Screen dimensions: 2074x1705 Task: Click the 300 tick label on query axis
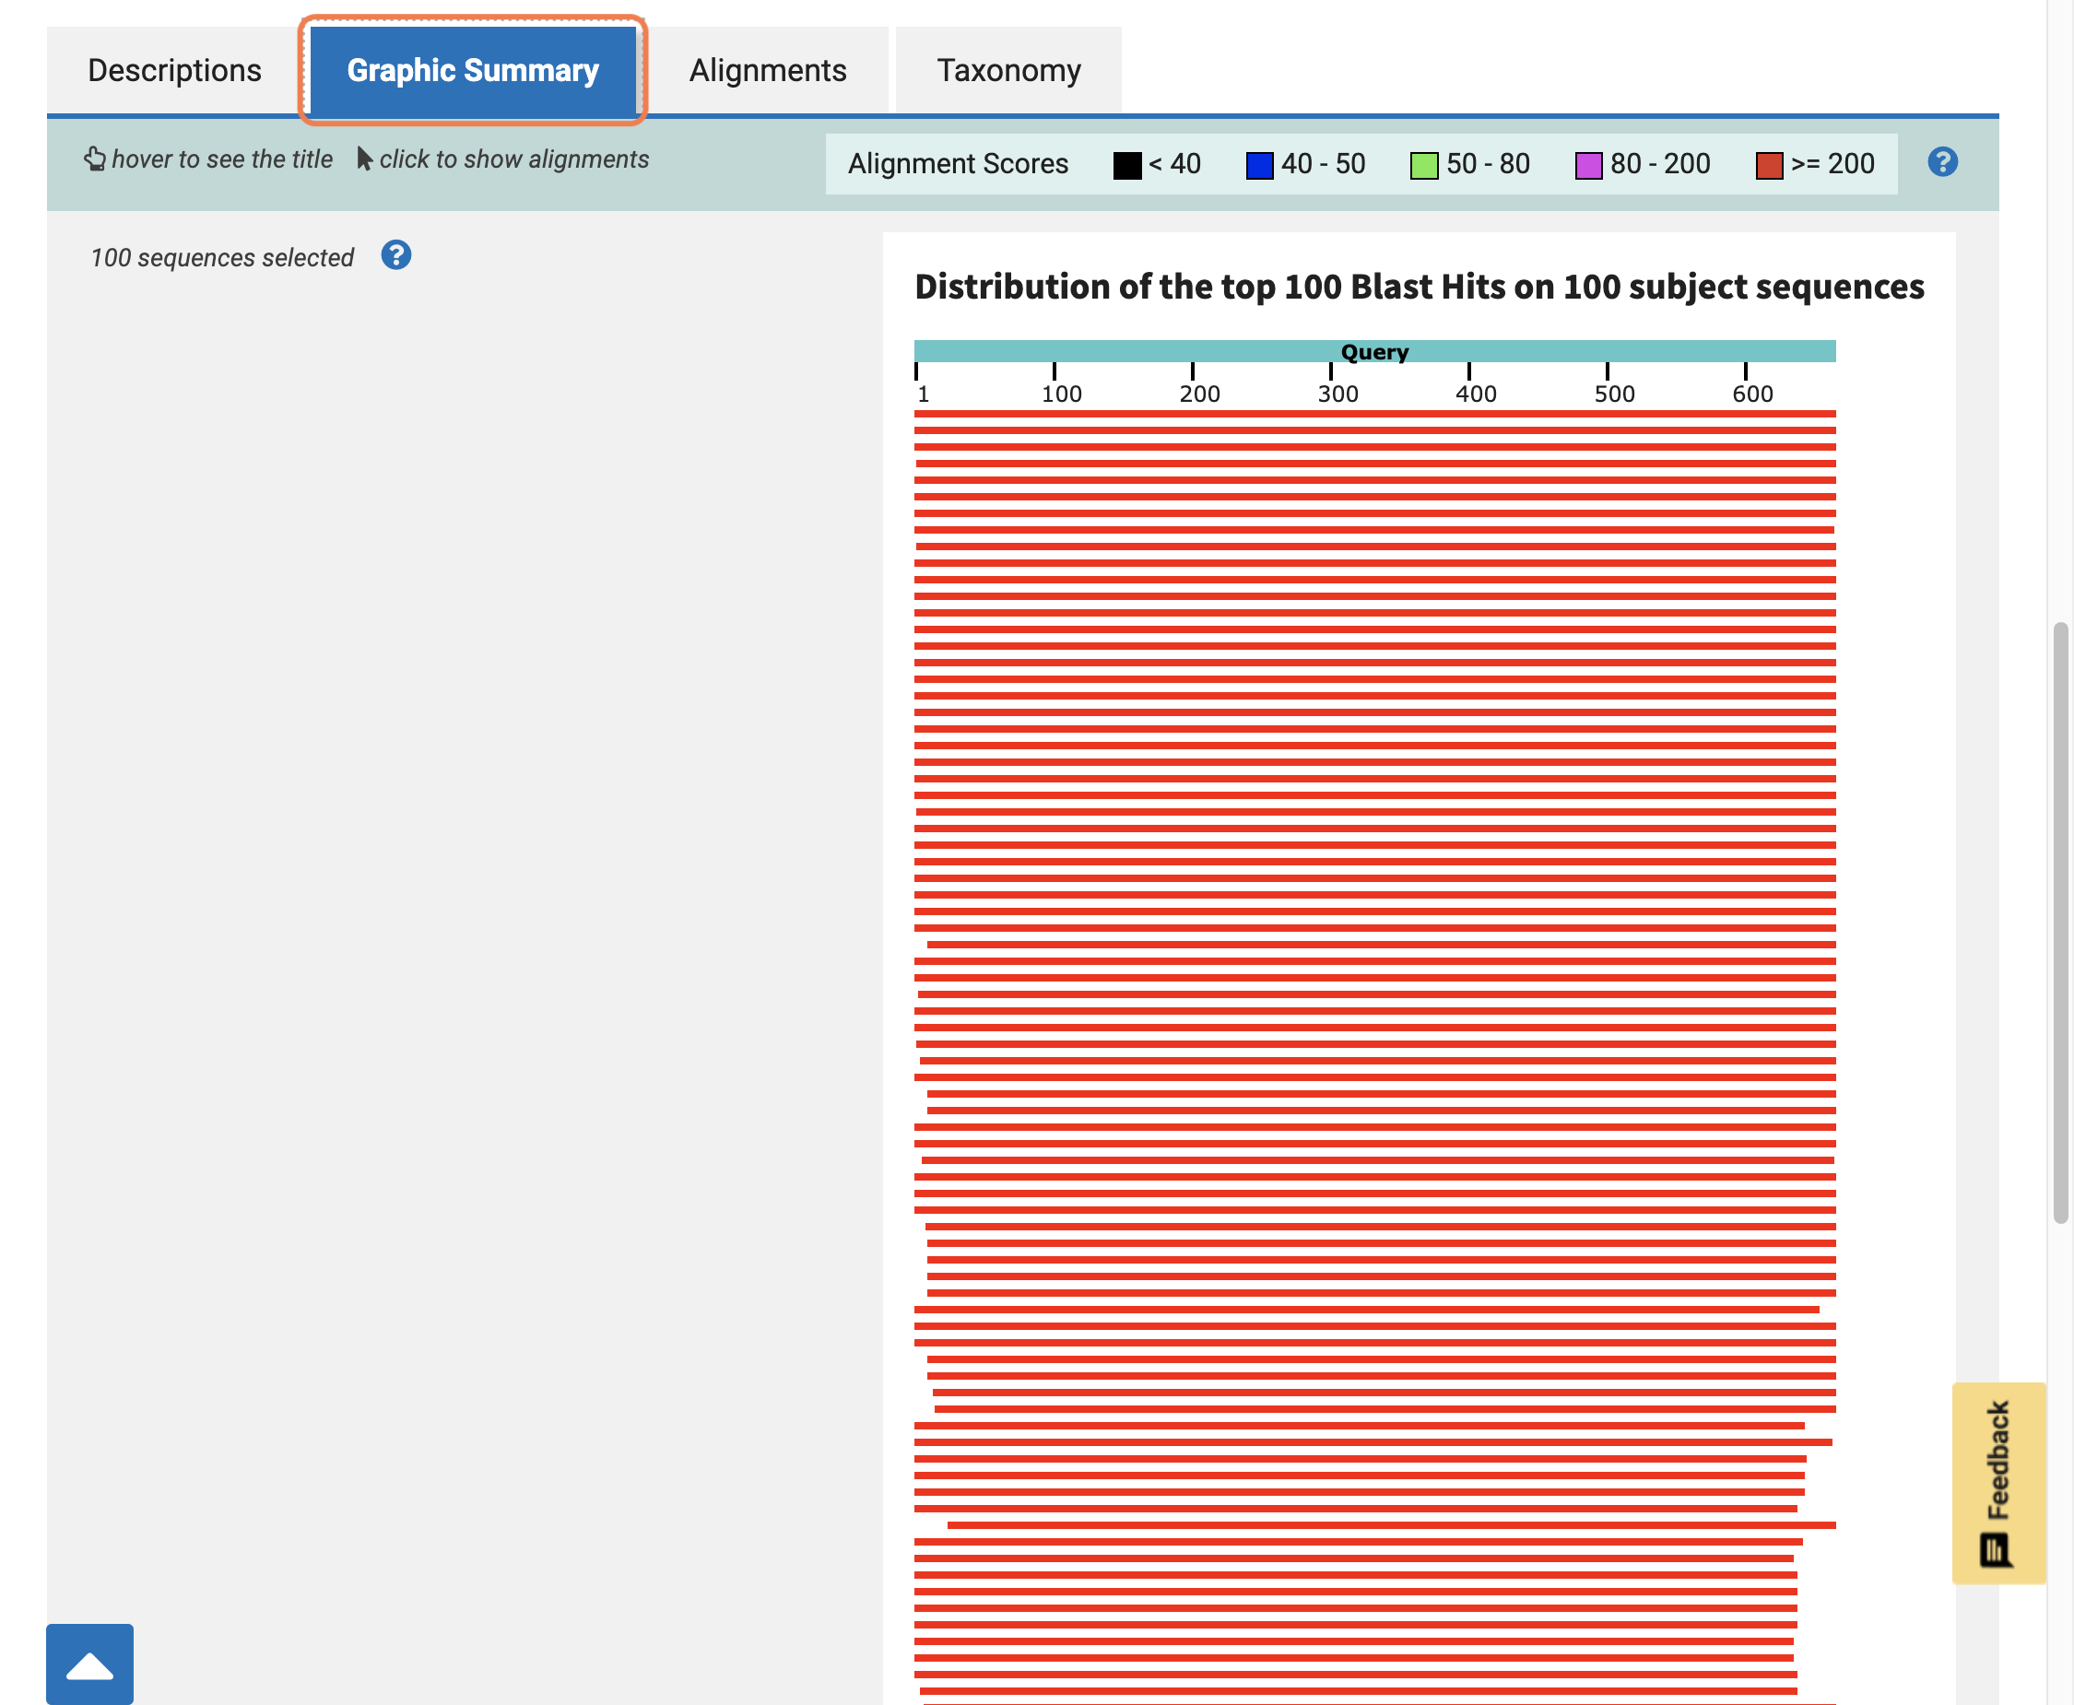pos(1337,394)
